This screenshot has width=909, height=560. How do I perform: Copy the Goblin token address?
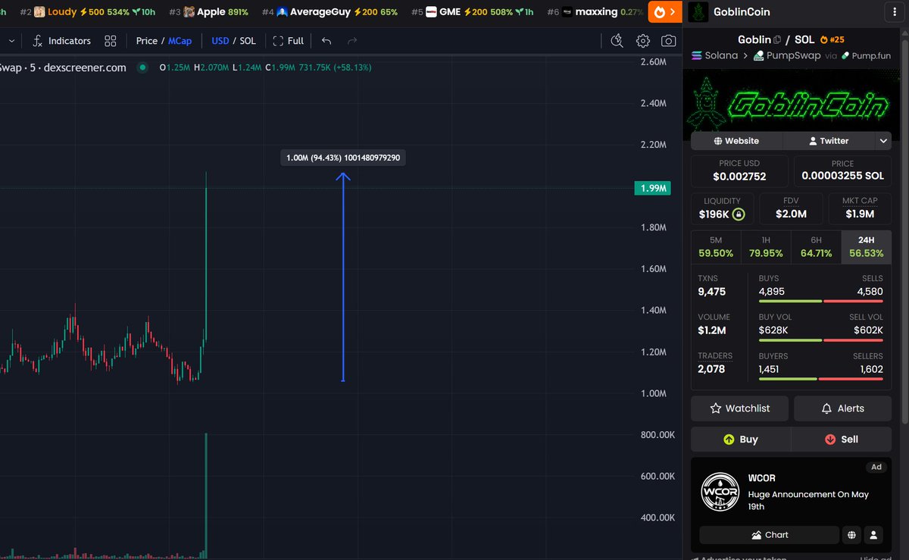click(777, 40)
